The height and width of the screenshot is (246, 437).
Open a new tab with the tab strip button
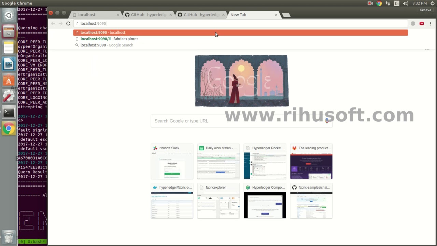(286, 15)
